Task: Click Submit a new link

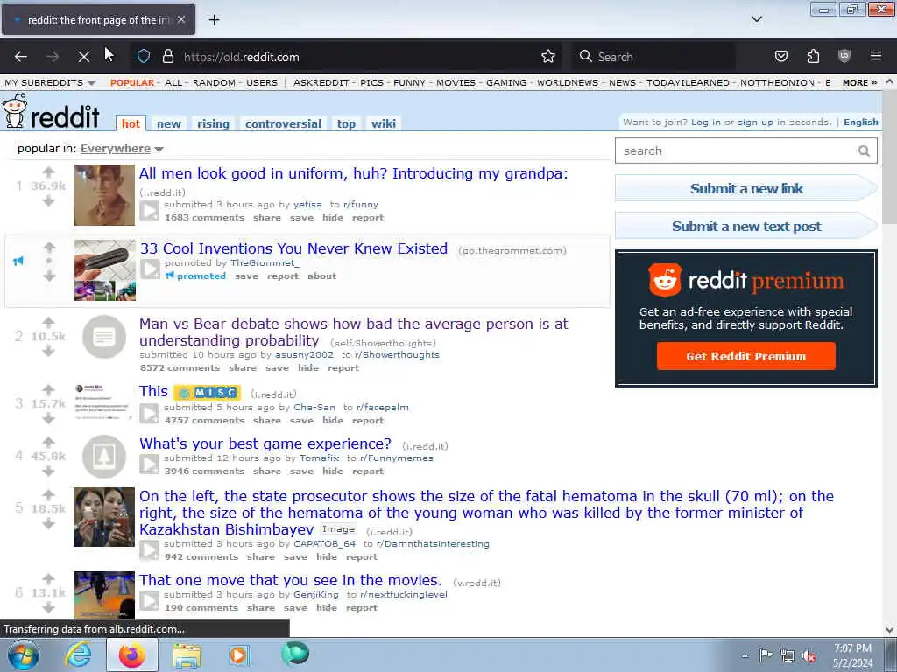Action: click(x=746, y=189)
